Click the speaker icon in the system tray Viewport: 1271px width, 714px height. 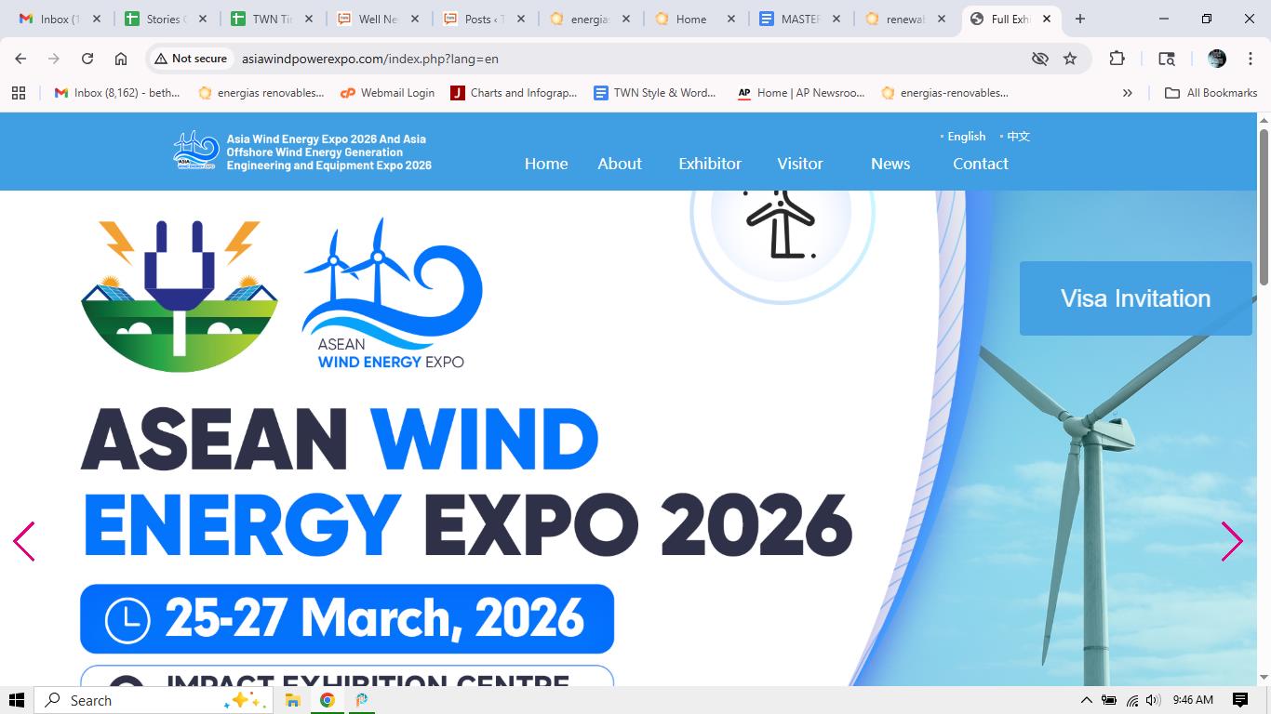click(x=1152, y=700)
